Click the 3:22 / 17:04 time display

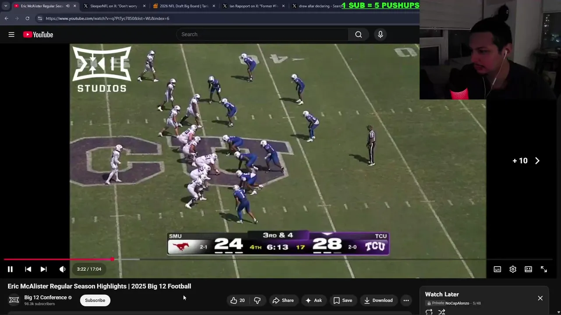[89, 269]
